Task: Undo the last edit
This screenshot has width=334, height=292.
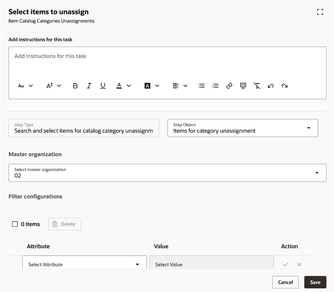Action: click(271, 86)
